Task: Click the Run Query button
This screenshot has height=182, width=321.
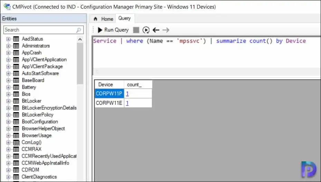Action: click(113, 30)
